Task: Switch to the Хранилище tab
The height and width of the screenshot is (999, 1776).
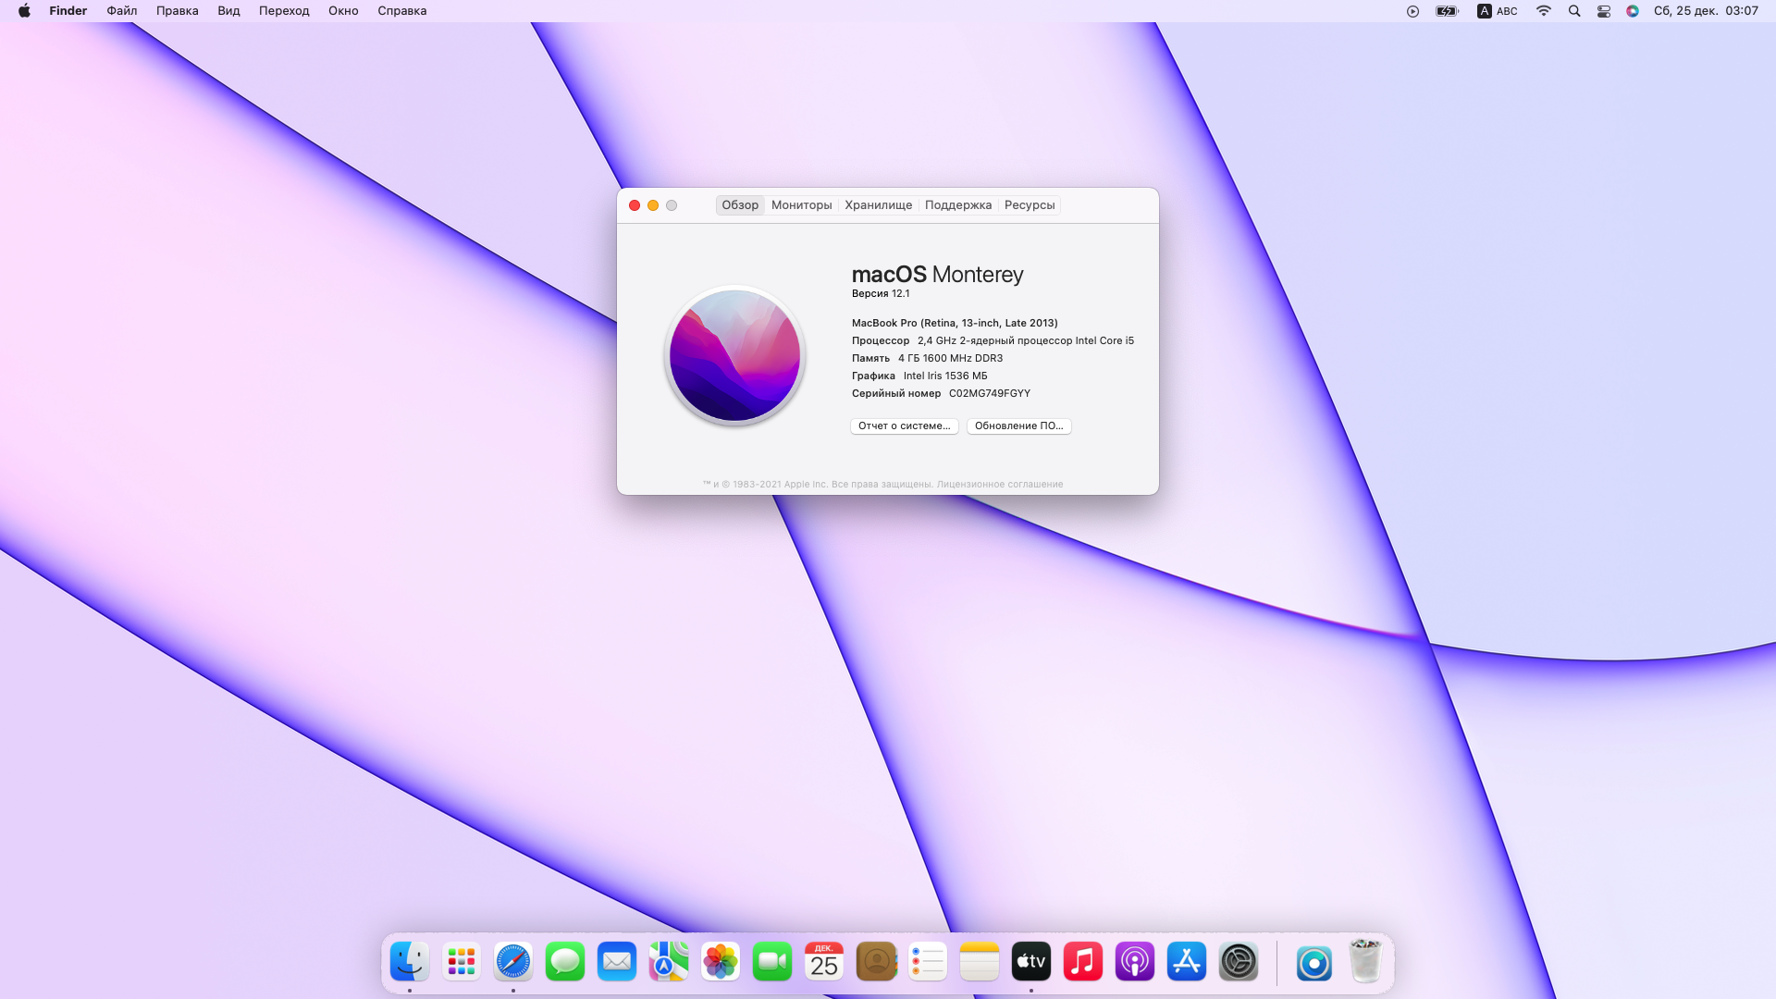Action: (x=878, y=205)
